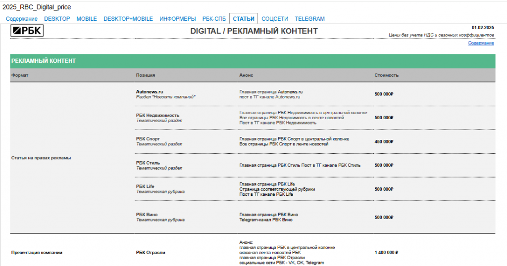Select РБК Недвижимость price 500 000₽
The height and width of the screenshot is (266, 507).
click(x=384, y=118)
